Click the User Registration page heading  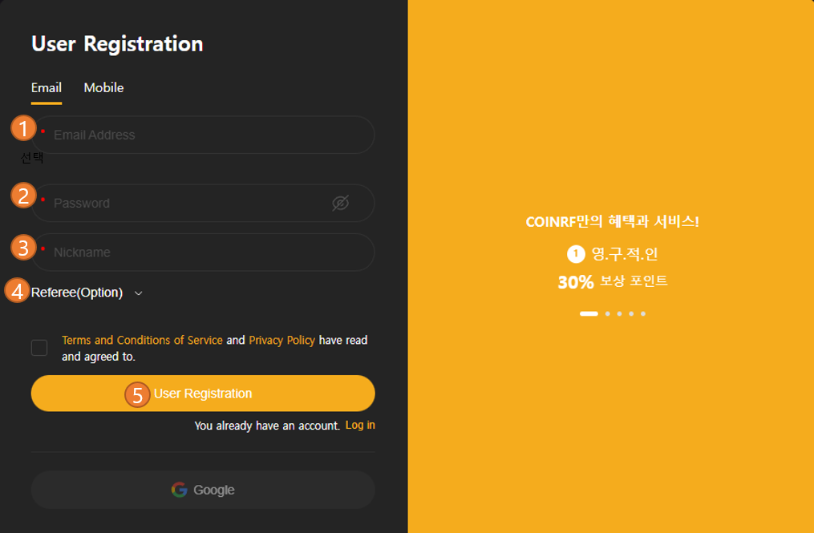pos(117,43)
